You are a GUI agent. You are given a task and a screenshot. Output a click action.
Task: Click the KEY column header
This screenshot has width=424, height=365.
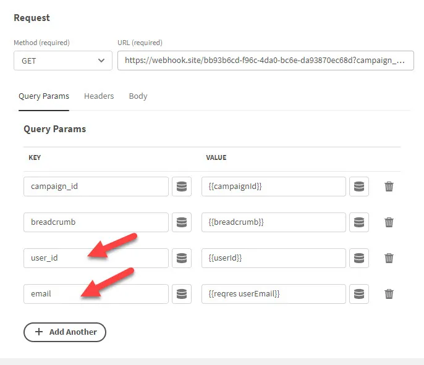click(35, 157)
